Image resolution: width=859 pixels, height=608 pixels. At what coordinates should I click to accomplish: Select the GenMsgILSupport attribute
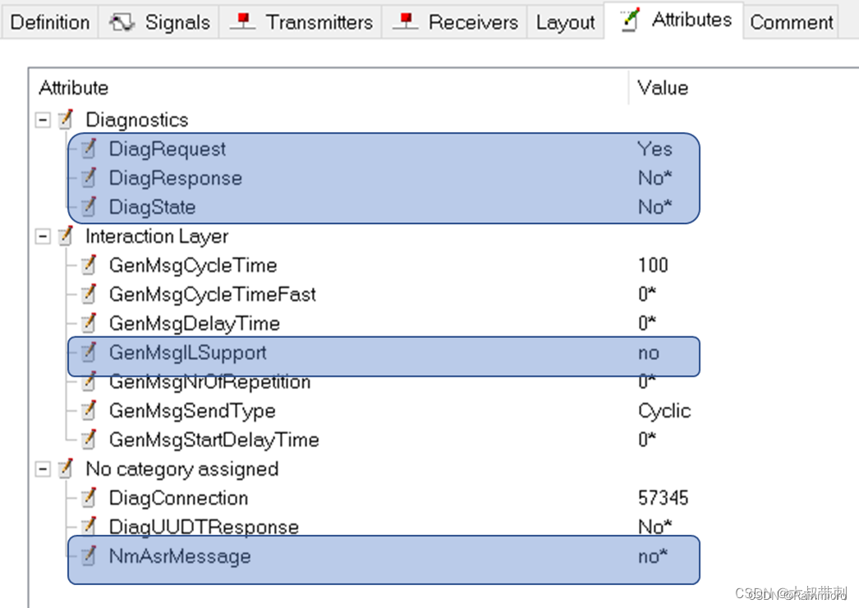pyautogui.click(x=188, y=353)
